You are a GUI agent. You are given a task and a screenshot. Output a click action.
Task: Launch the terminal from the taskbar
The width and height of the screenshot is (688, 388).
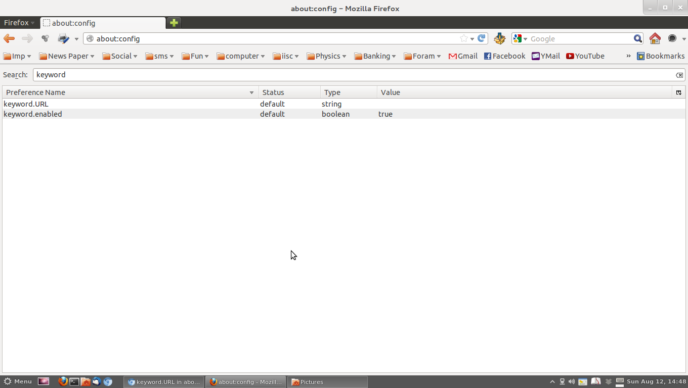click(74, 381)
